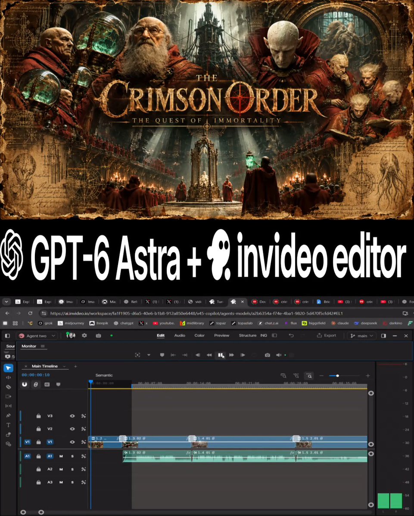Screen dimensions: 414x516
Task: Switch to the Preview workspace tab
Action: [221, 335]
